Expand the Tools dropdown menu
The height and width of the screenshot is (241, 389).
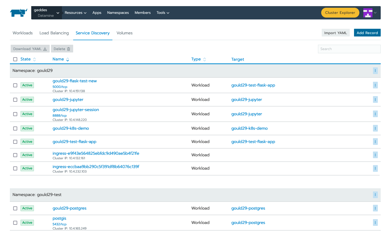[x=163, y=13]
